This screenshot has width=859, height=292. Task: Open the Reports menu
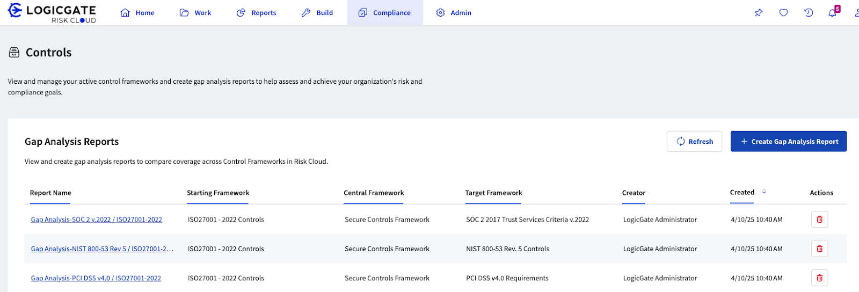pos(257,13)
